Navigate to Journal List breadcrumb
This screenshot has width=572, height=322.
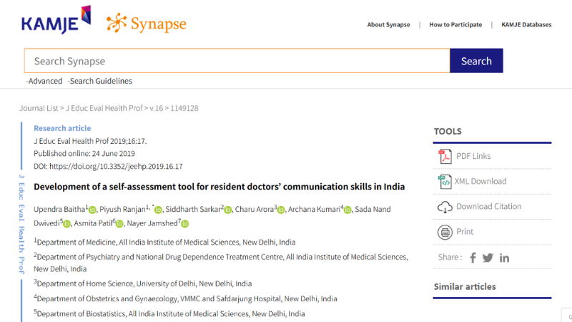click(39, 109)
